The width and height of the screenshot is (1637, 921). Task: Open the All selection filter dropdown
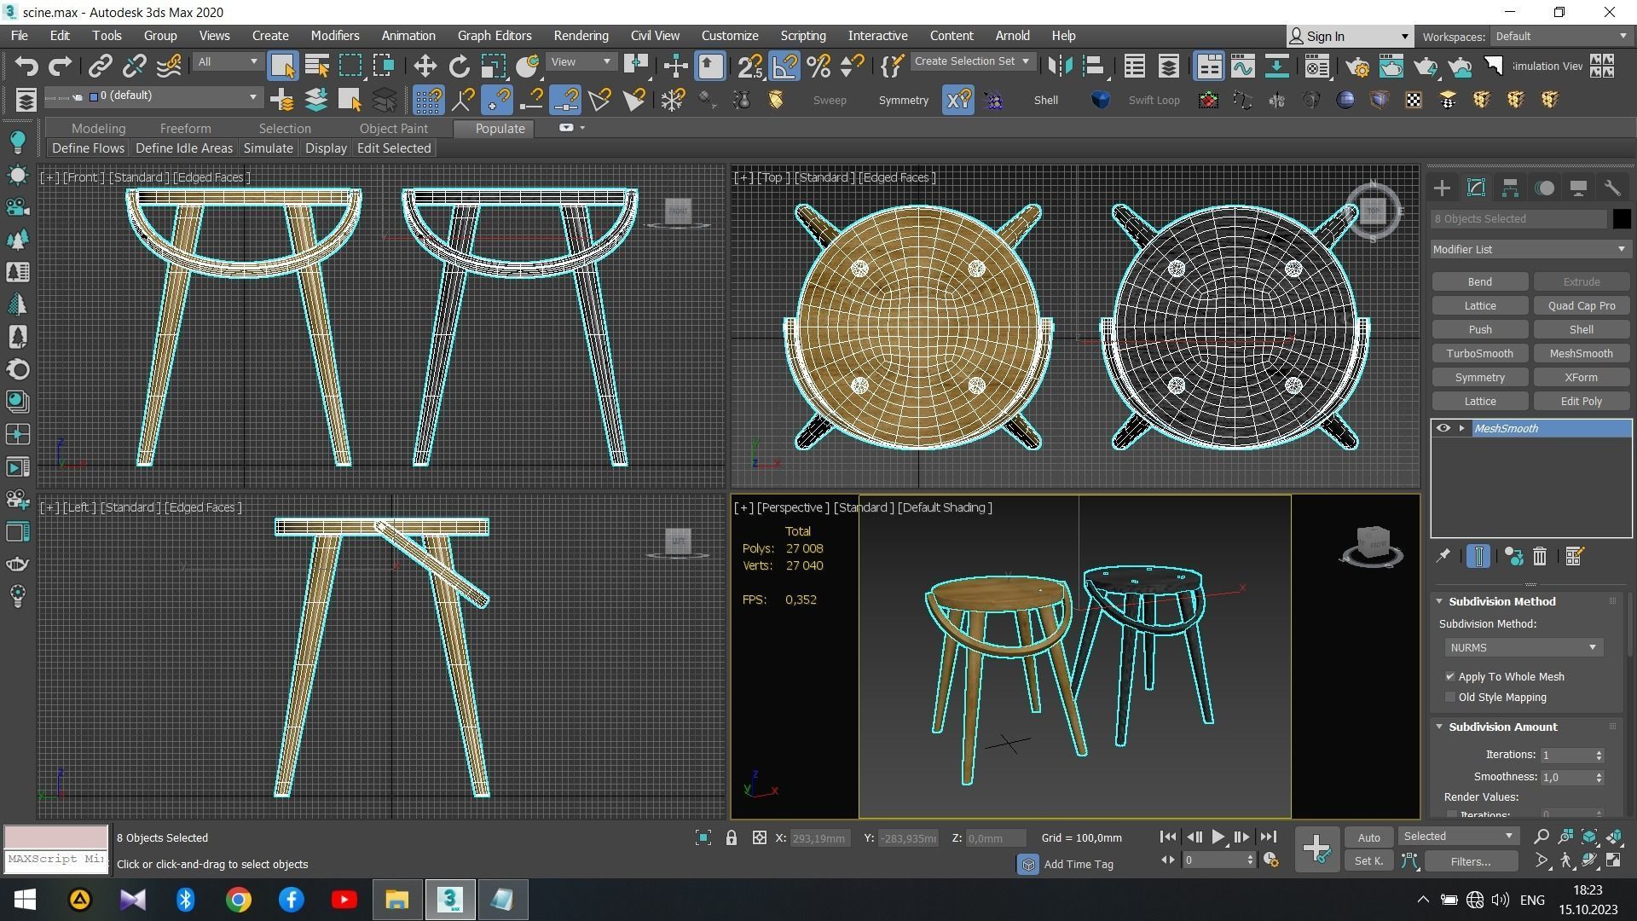pyautogui.click(x=227, y=61)
